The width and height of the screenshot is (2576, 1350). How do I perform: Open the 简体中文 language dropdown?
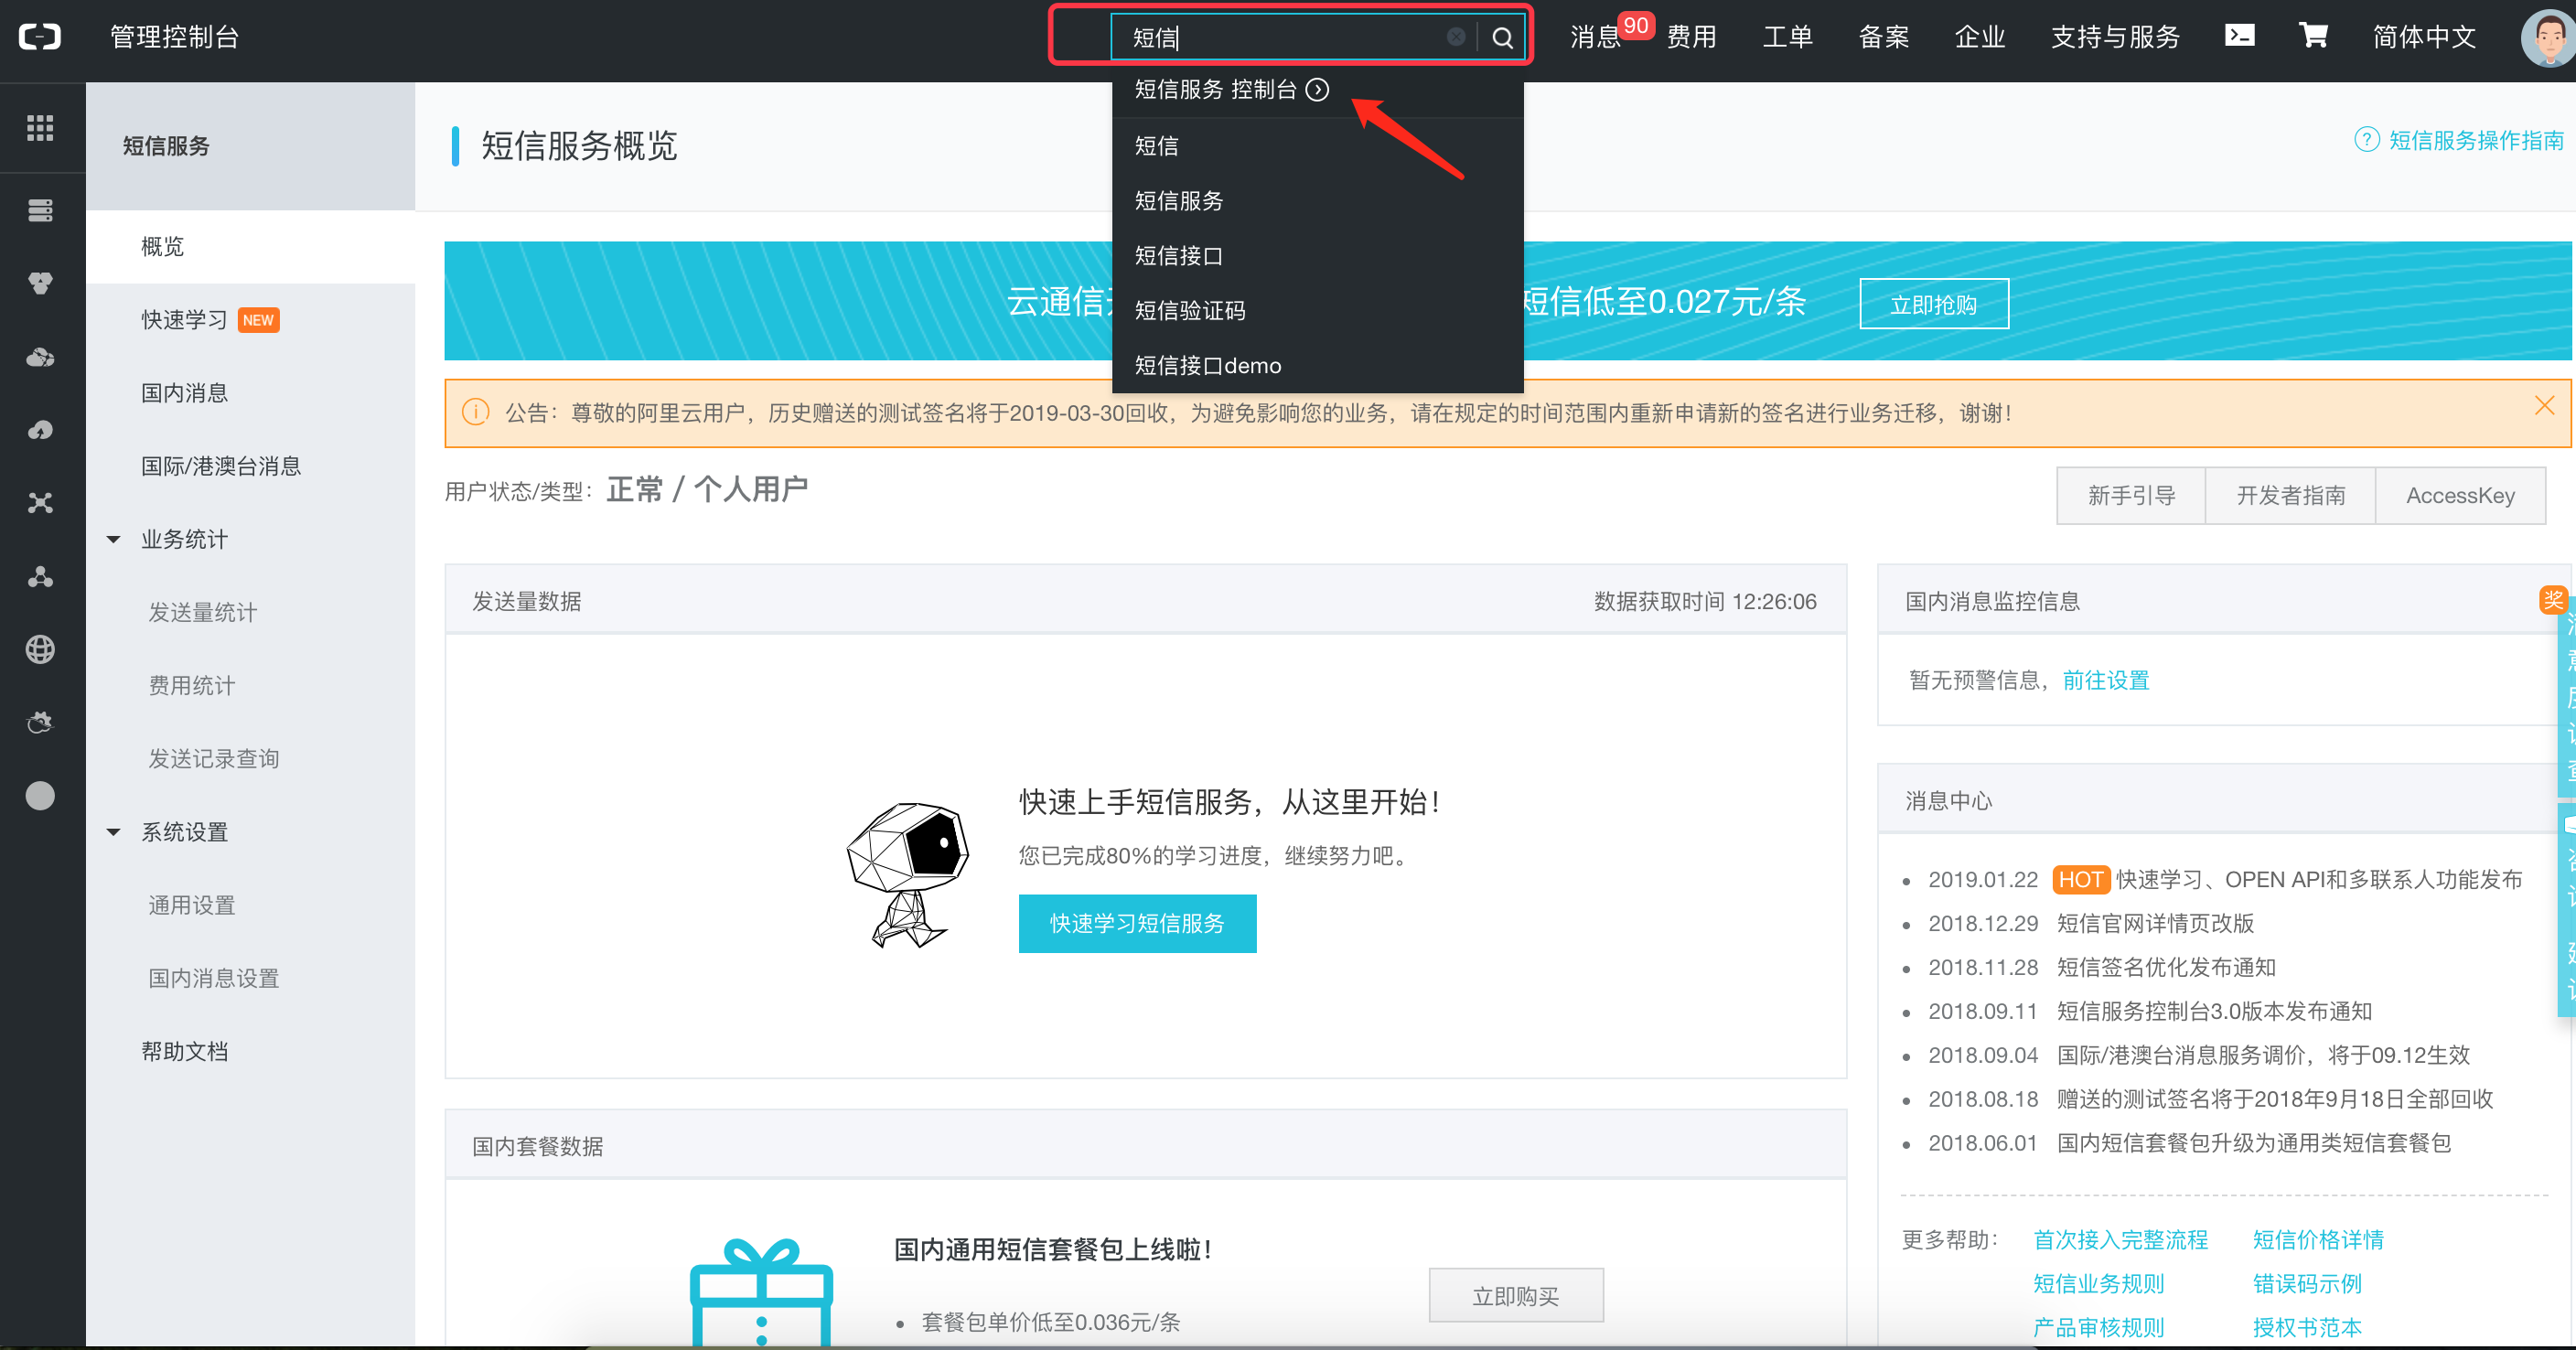2424,37
